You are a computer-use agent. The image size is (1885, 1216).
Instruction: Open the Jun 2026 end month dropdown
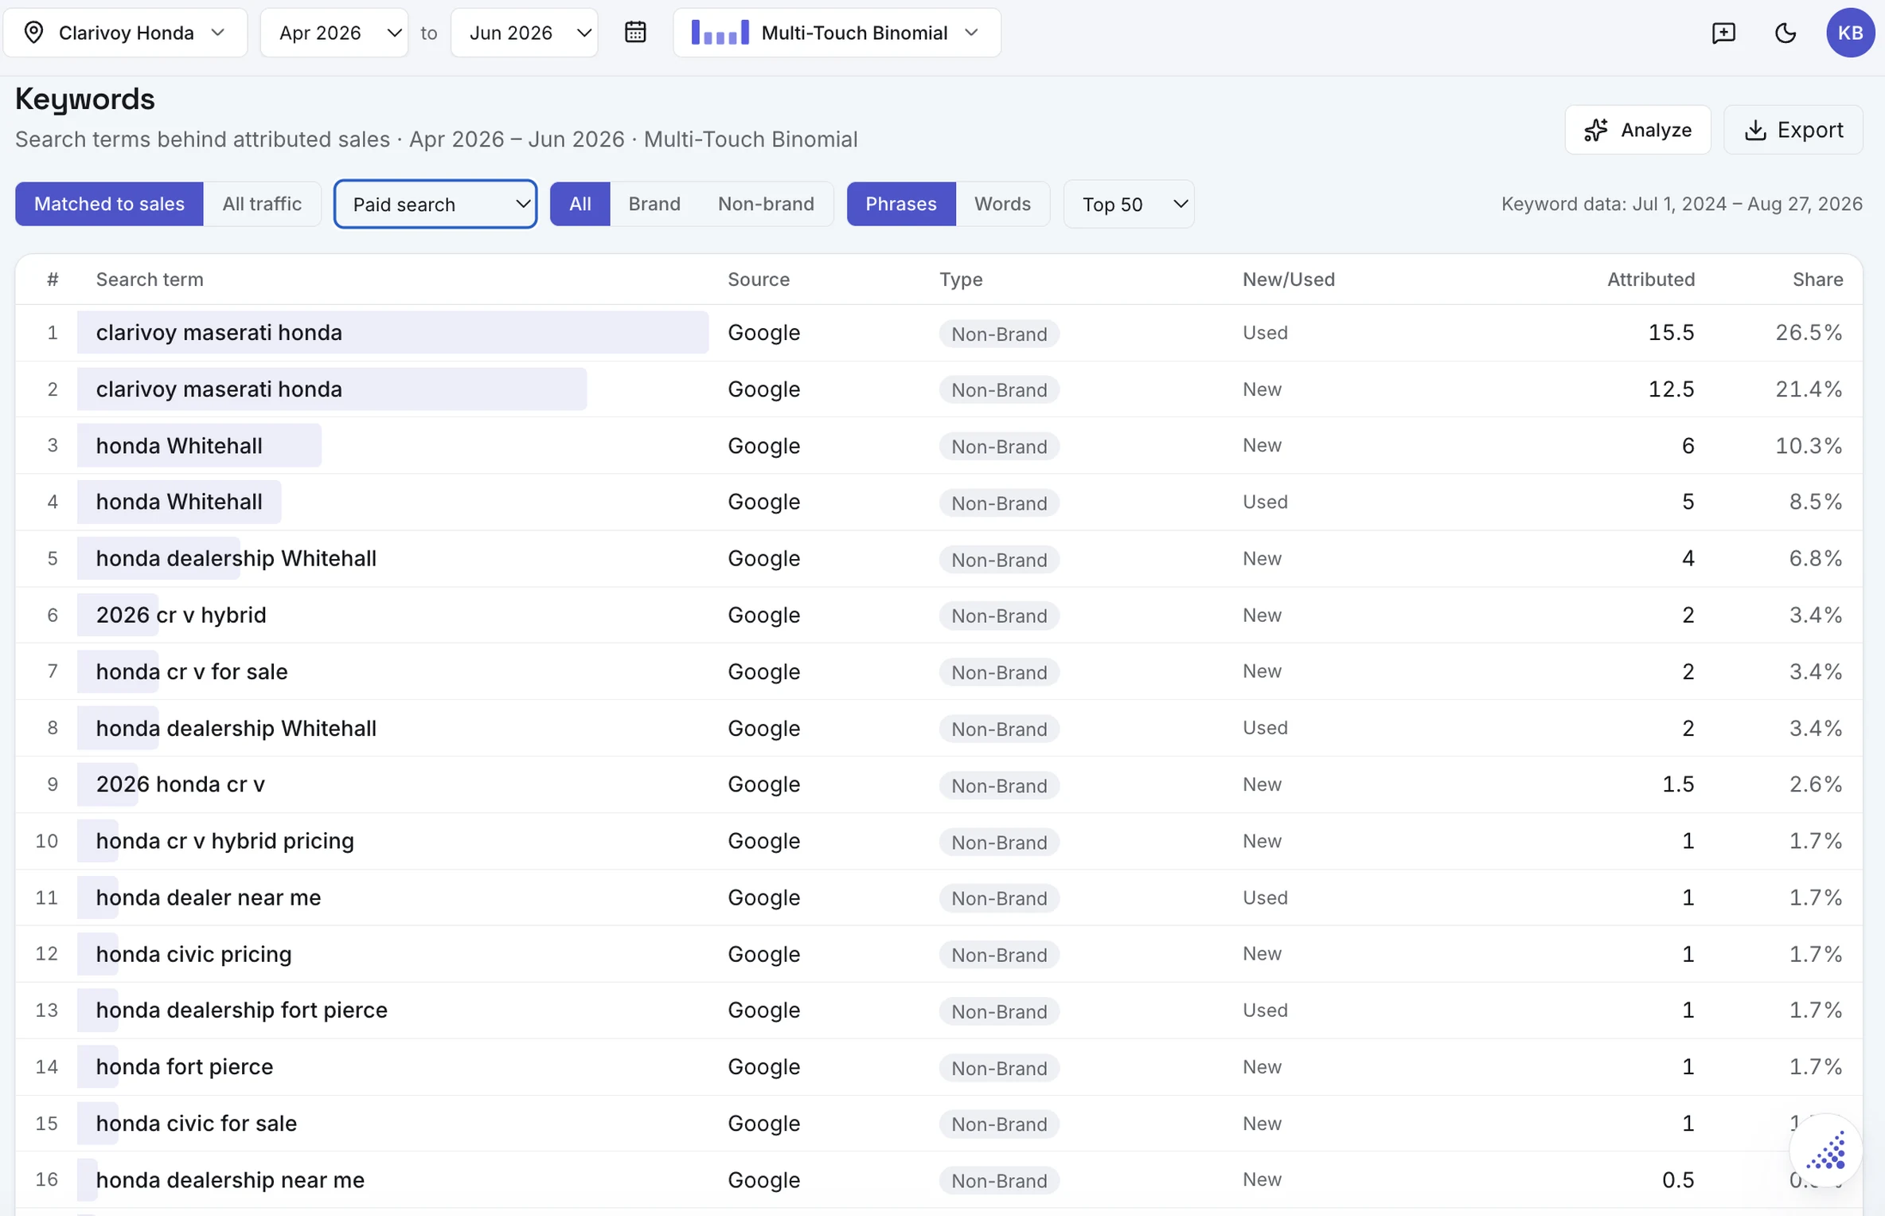525,33
